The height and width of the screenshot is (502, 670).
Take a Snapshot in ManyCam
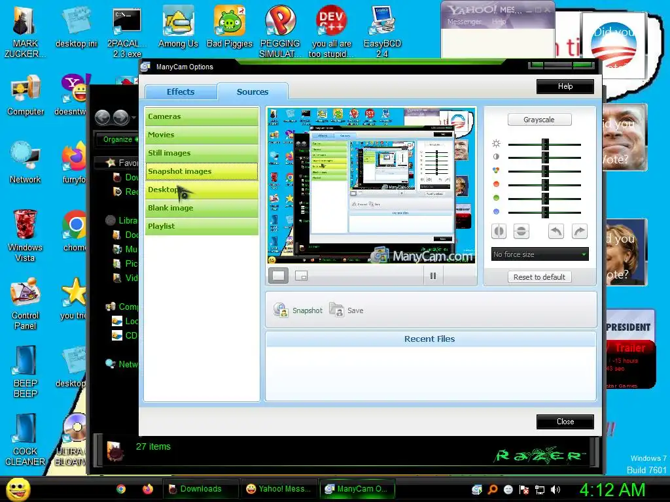point(298,310)
